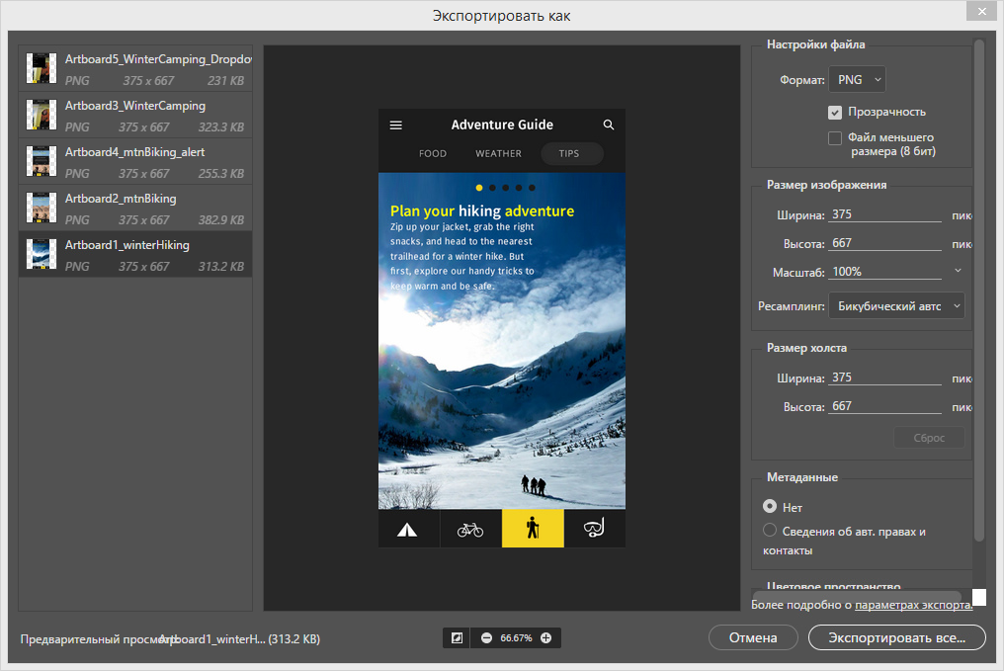
Task: Zoom out with the minus button
Action: (x=486, y=637)
